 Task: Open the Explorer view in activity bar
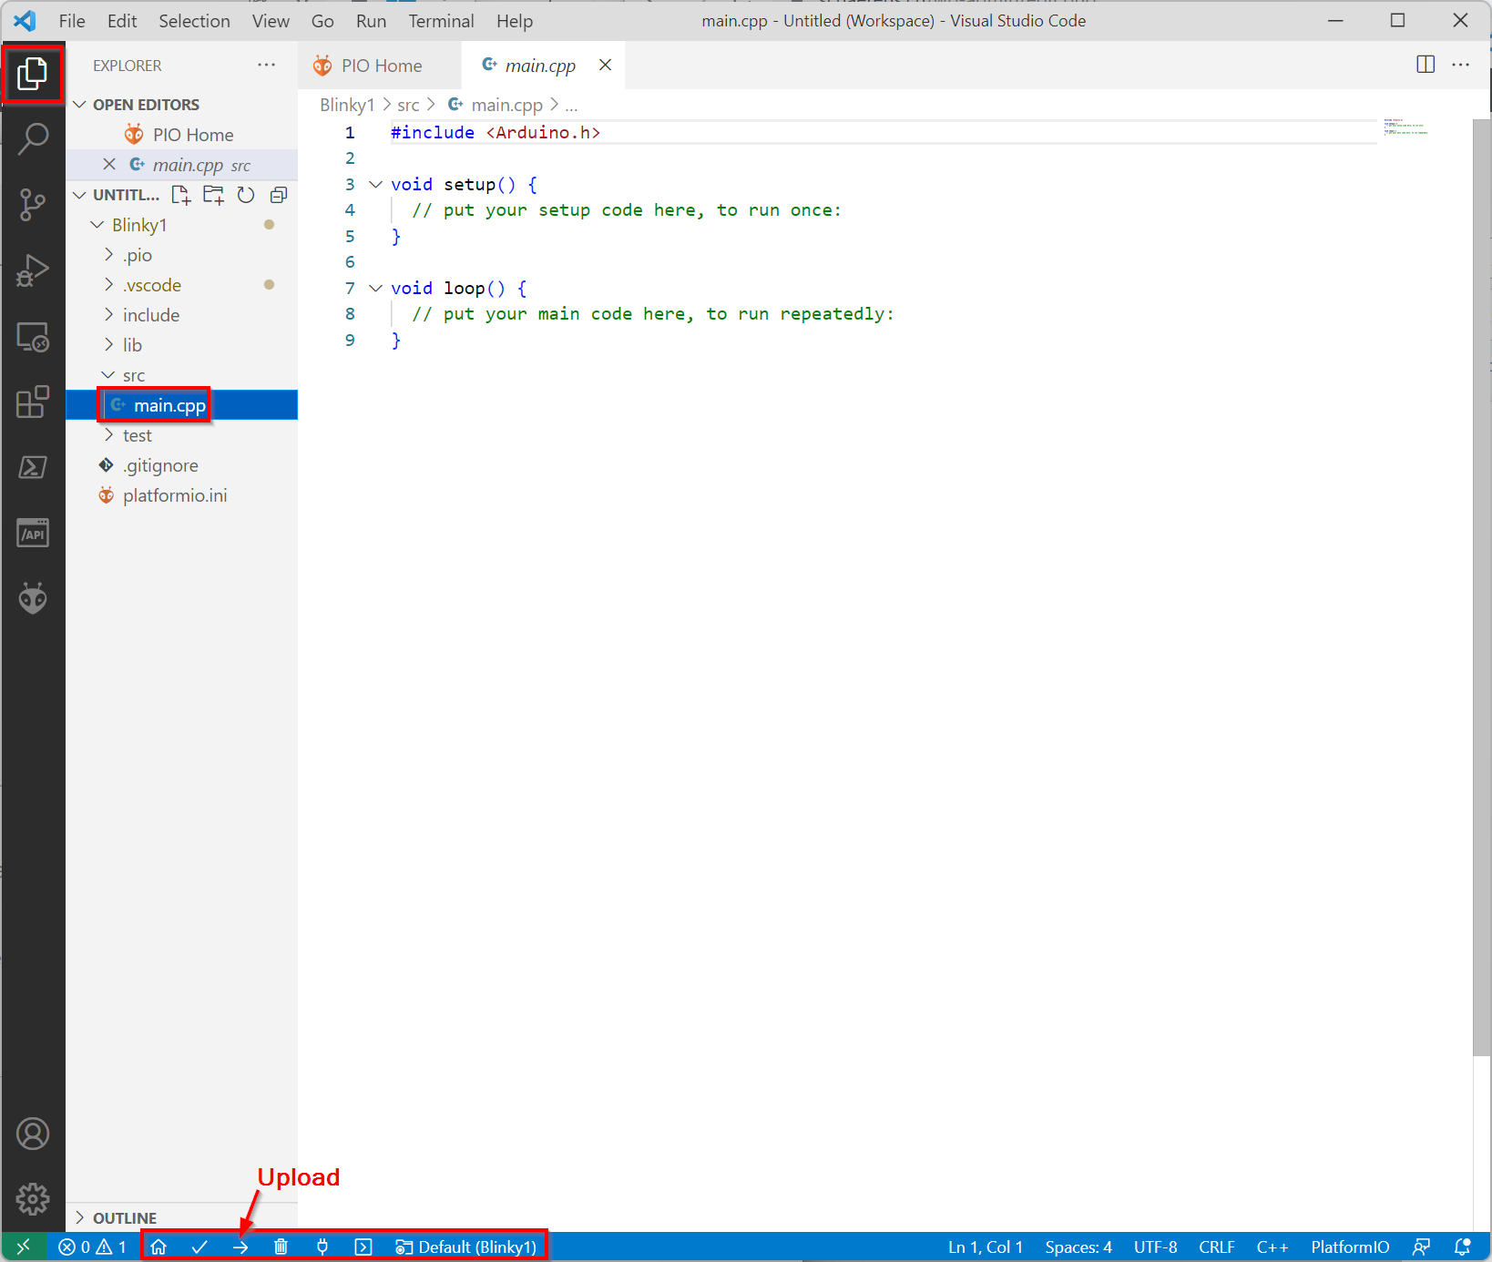click(x=33, y=74)
